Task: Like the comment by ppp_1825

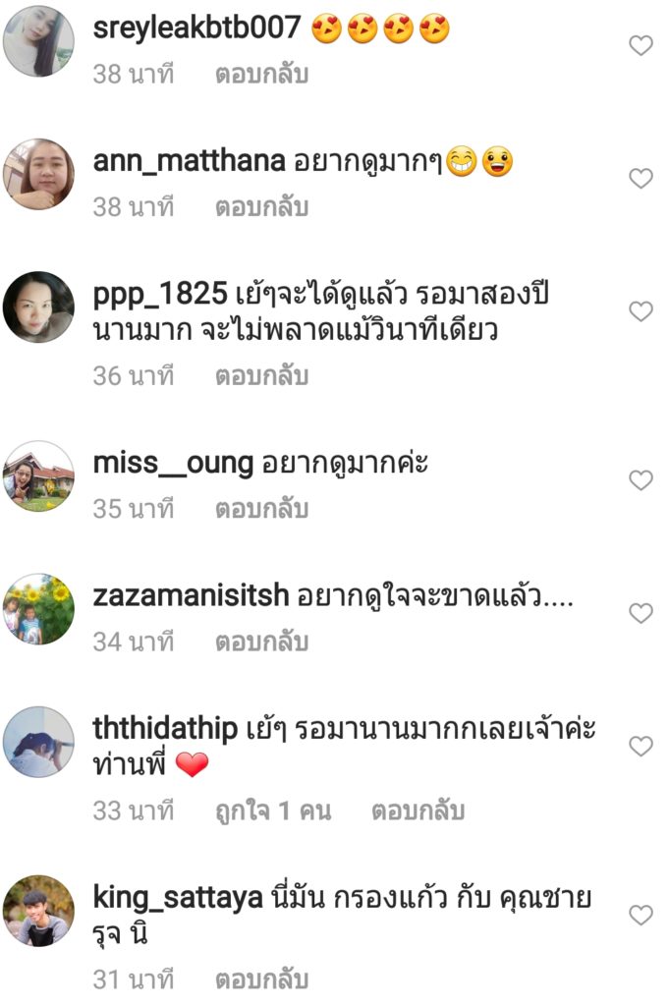Action: point(641,311)
